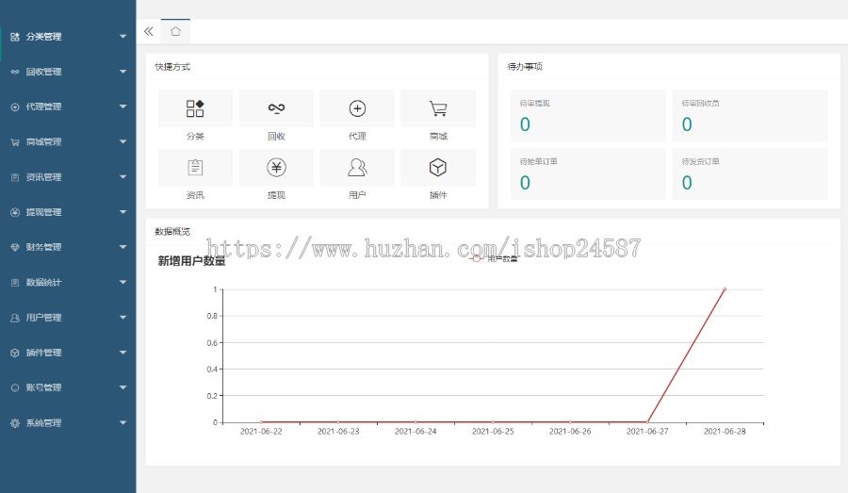Click the 系统管理 gear sidebar icon

tap(15, 423)
